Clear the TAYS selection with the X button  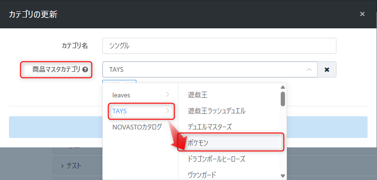coord(327,69)
